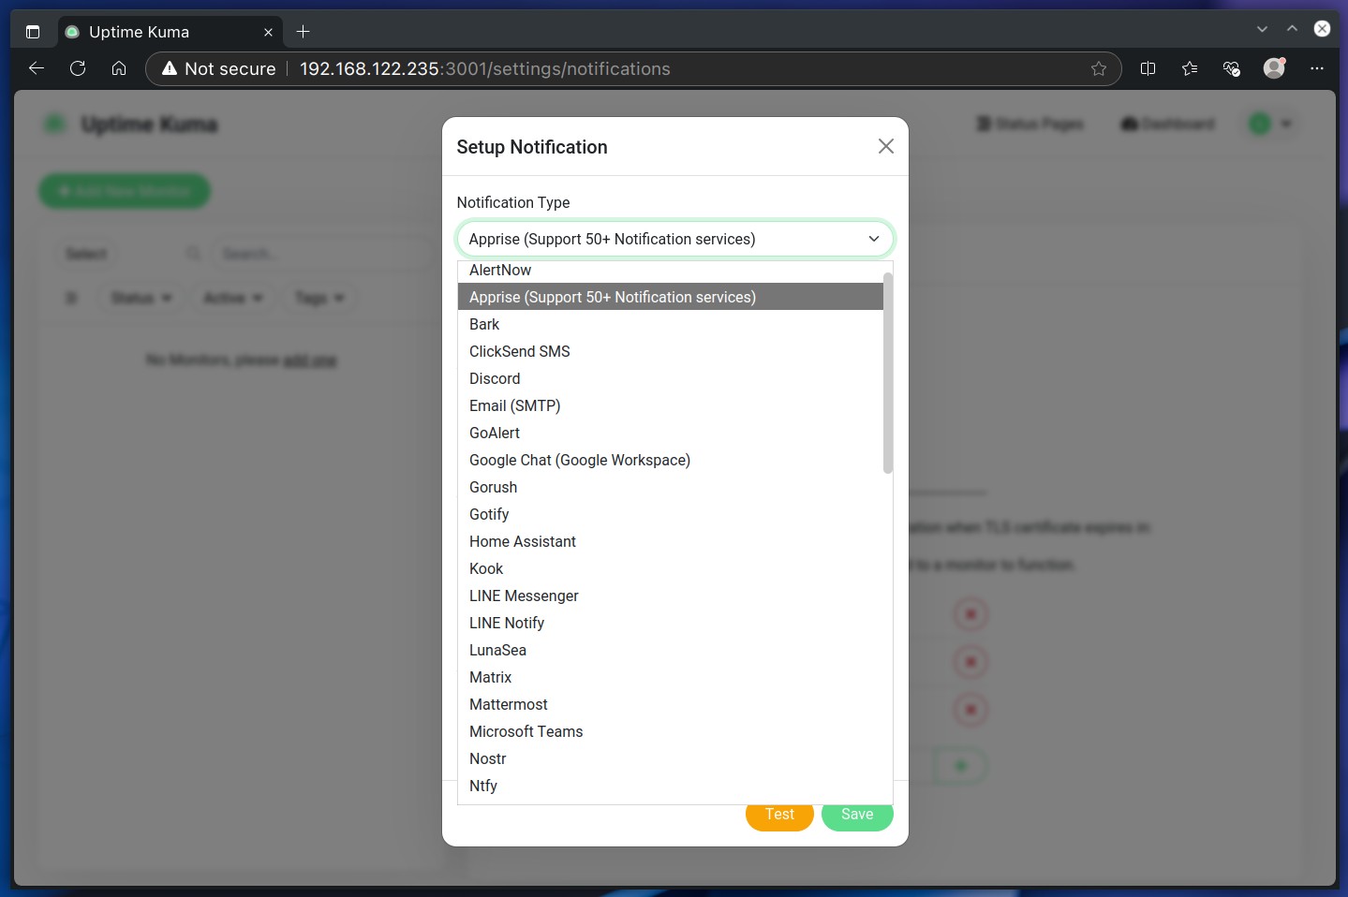Image resolution: width=1348 pixels, height=897 pixels.
Task: Select Mattermost option
Action: pyautogui.click(x=671, y=704)
